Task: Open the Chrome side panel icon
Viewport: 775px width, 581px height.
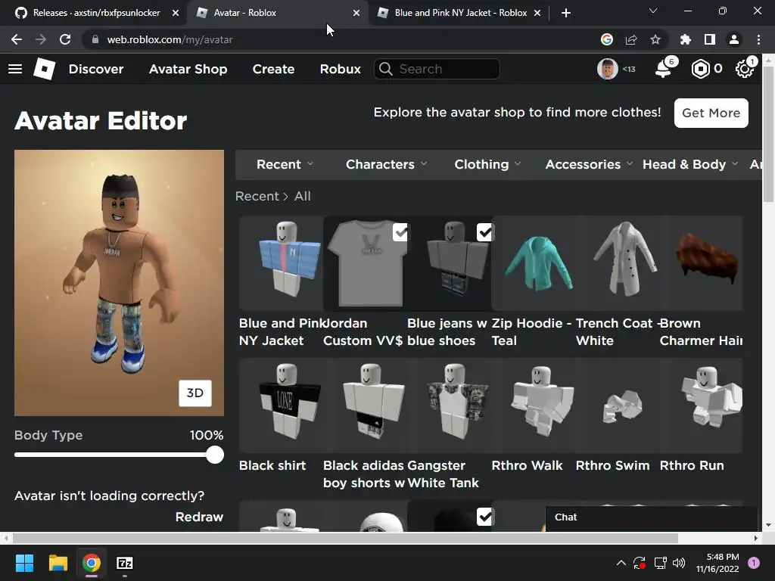Action: tap(710, 39)
